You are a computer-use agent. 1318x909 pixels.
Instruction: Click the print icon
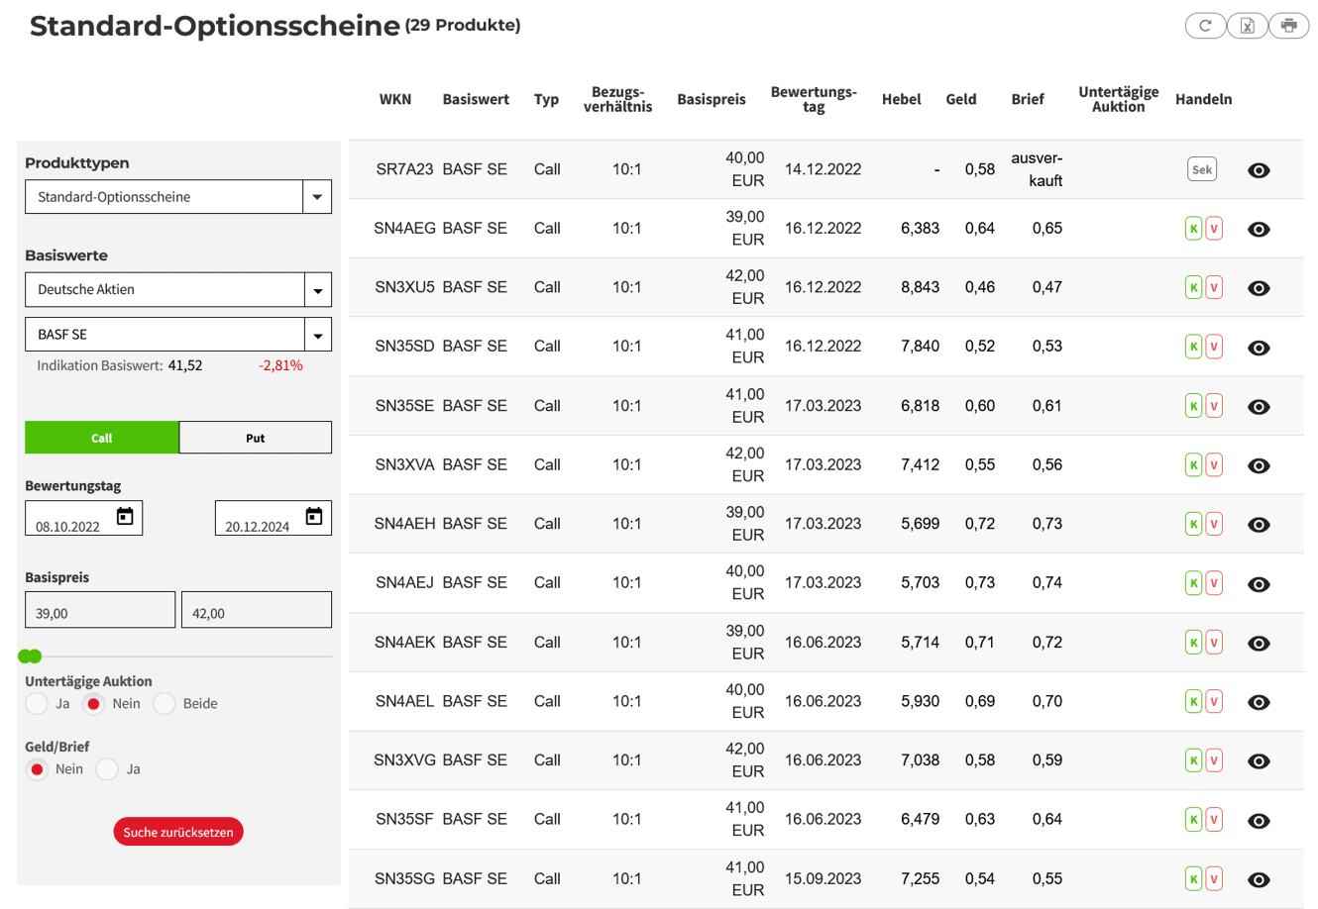(1288, 26)
